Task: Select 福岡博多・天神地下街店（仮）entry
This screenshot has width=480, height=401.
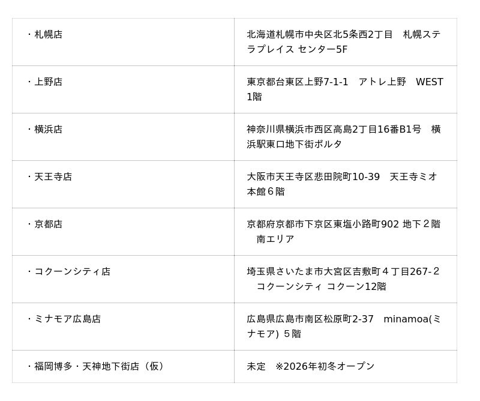Action: tap(95, 366)
